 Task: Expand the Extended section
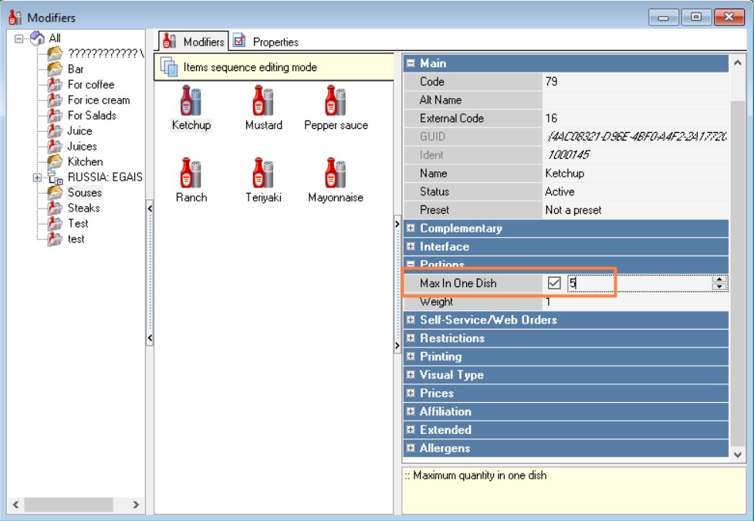click(x=411, y=429)
